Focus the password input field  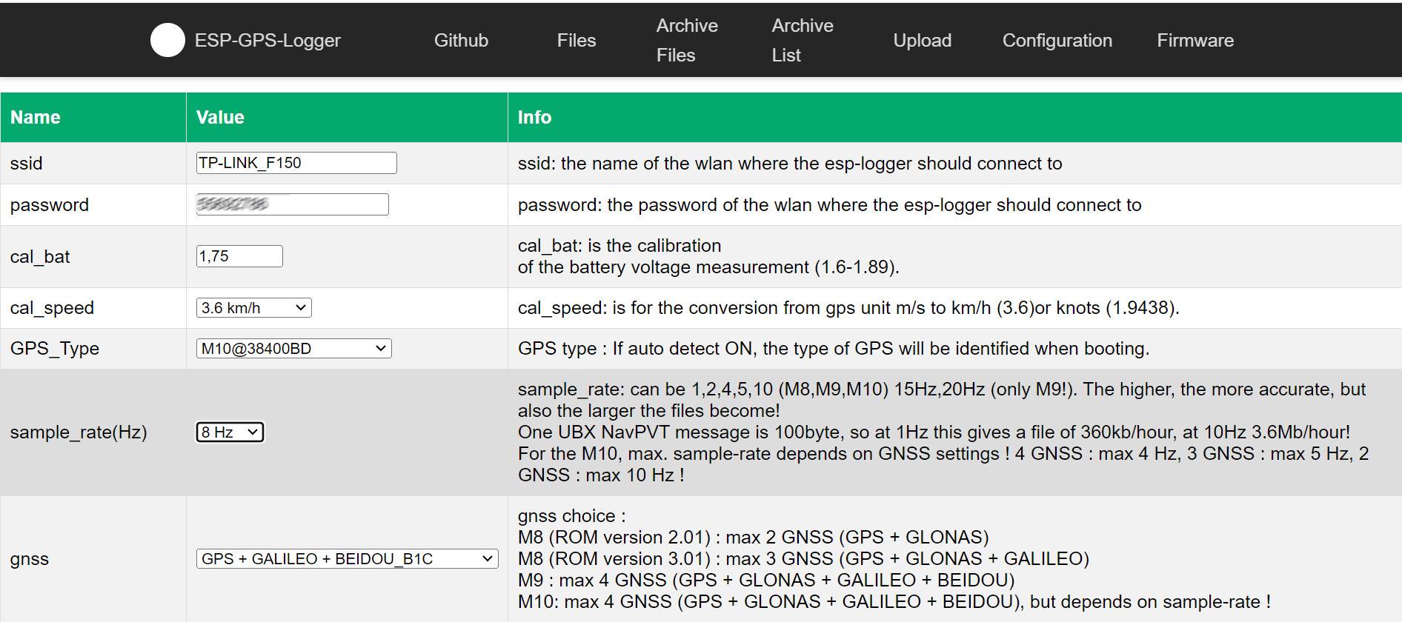292,204
